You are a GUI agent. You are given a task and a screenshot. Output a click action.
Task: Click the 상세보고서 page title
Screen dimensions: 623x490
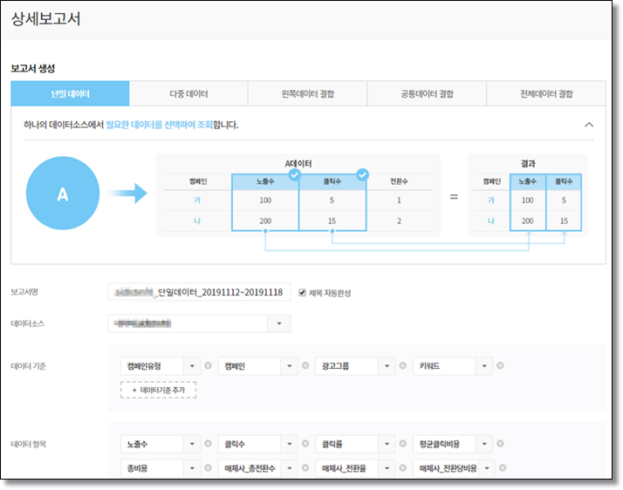pyautogui.click(x=45, y=19)
